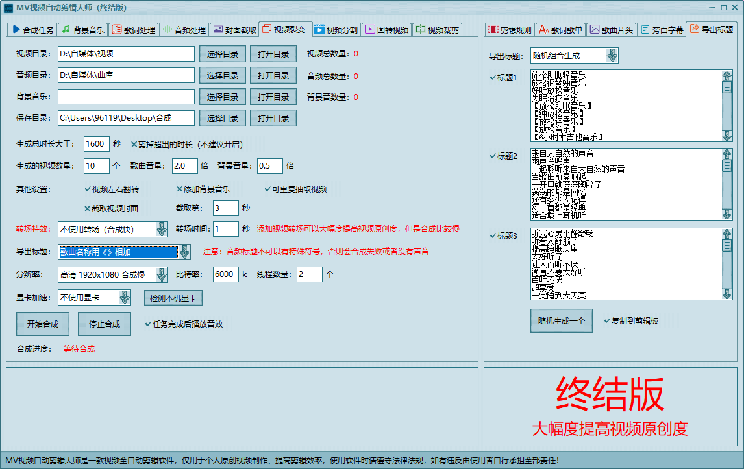The width and height of the screenshot is (744, 469).
Task: Switch to the 旁白字幕 tab
Action: [661, 30]
